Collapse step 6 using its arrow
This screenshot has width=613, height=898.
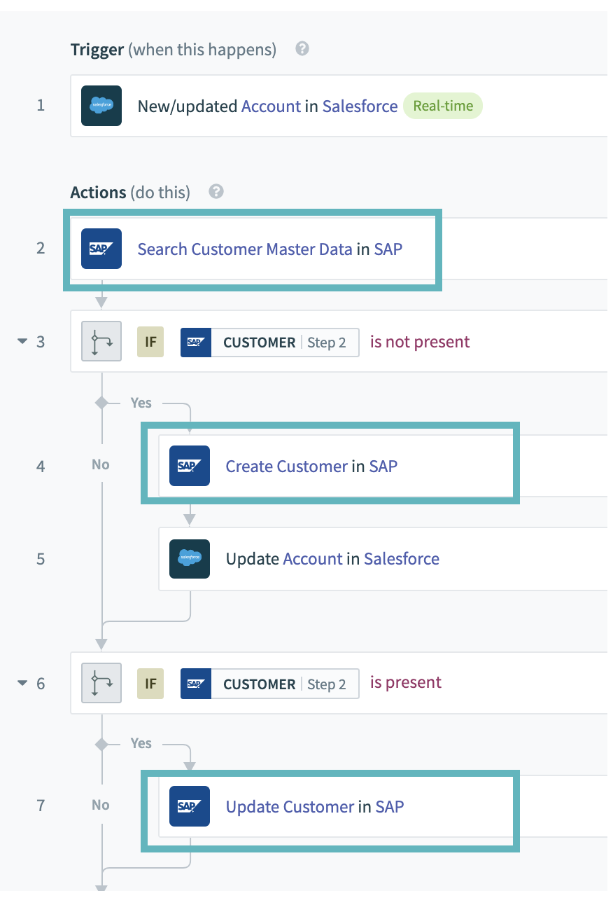[x=22, y=683]
